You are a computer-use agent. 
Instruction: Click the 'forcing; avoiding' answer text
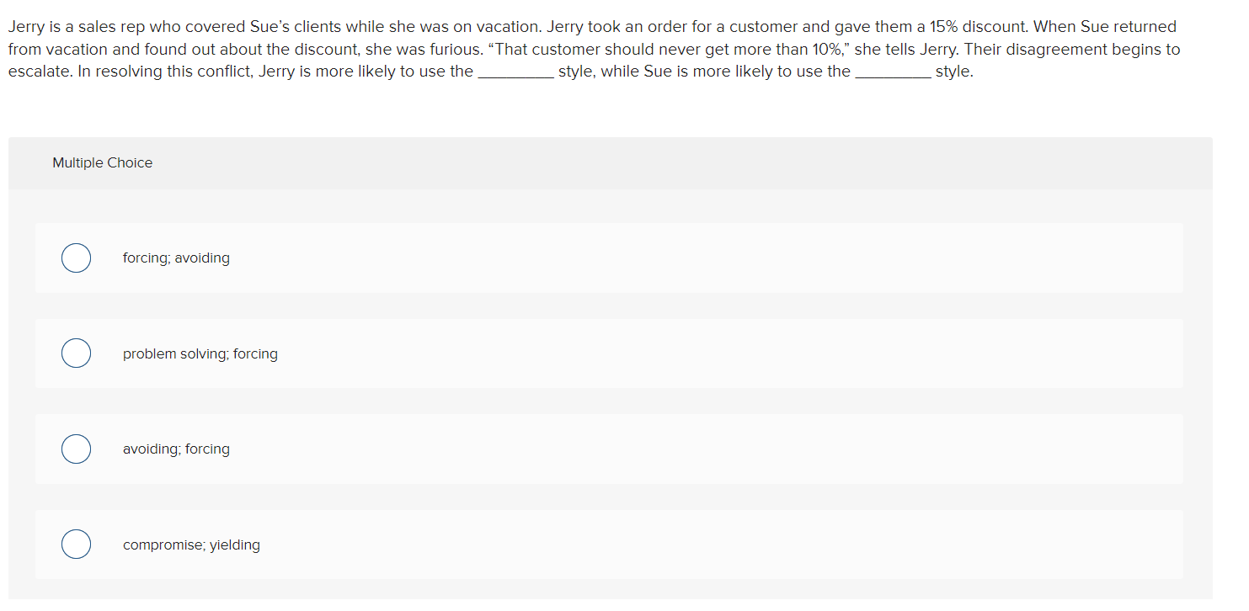(176, 258)
